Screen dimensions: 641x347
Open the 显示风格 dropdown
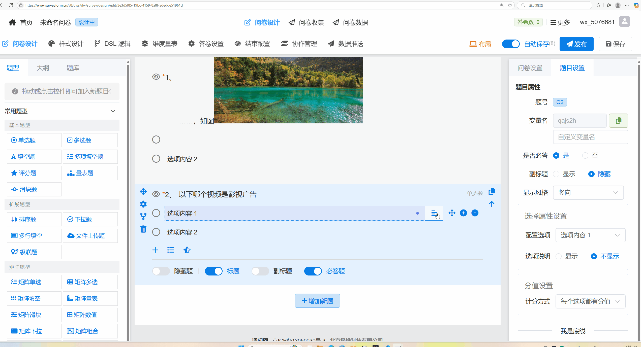click(x=588, y=193)
